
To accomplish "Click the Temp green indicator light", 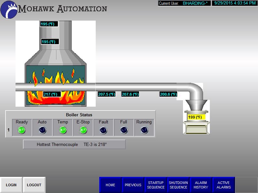I will 63,130.
